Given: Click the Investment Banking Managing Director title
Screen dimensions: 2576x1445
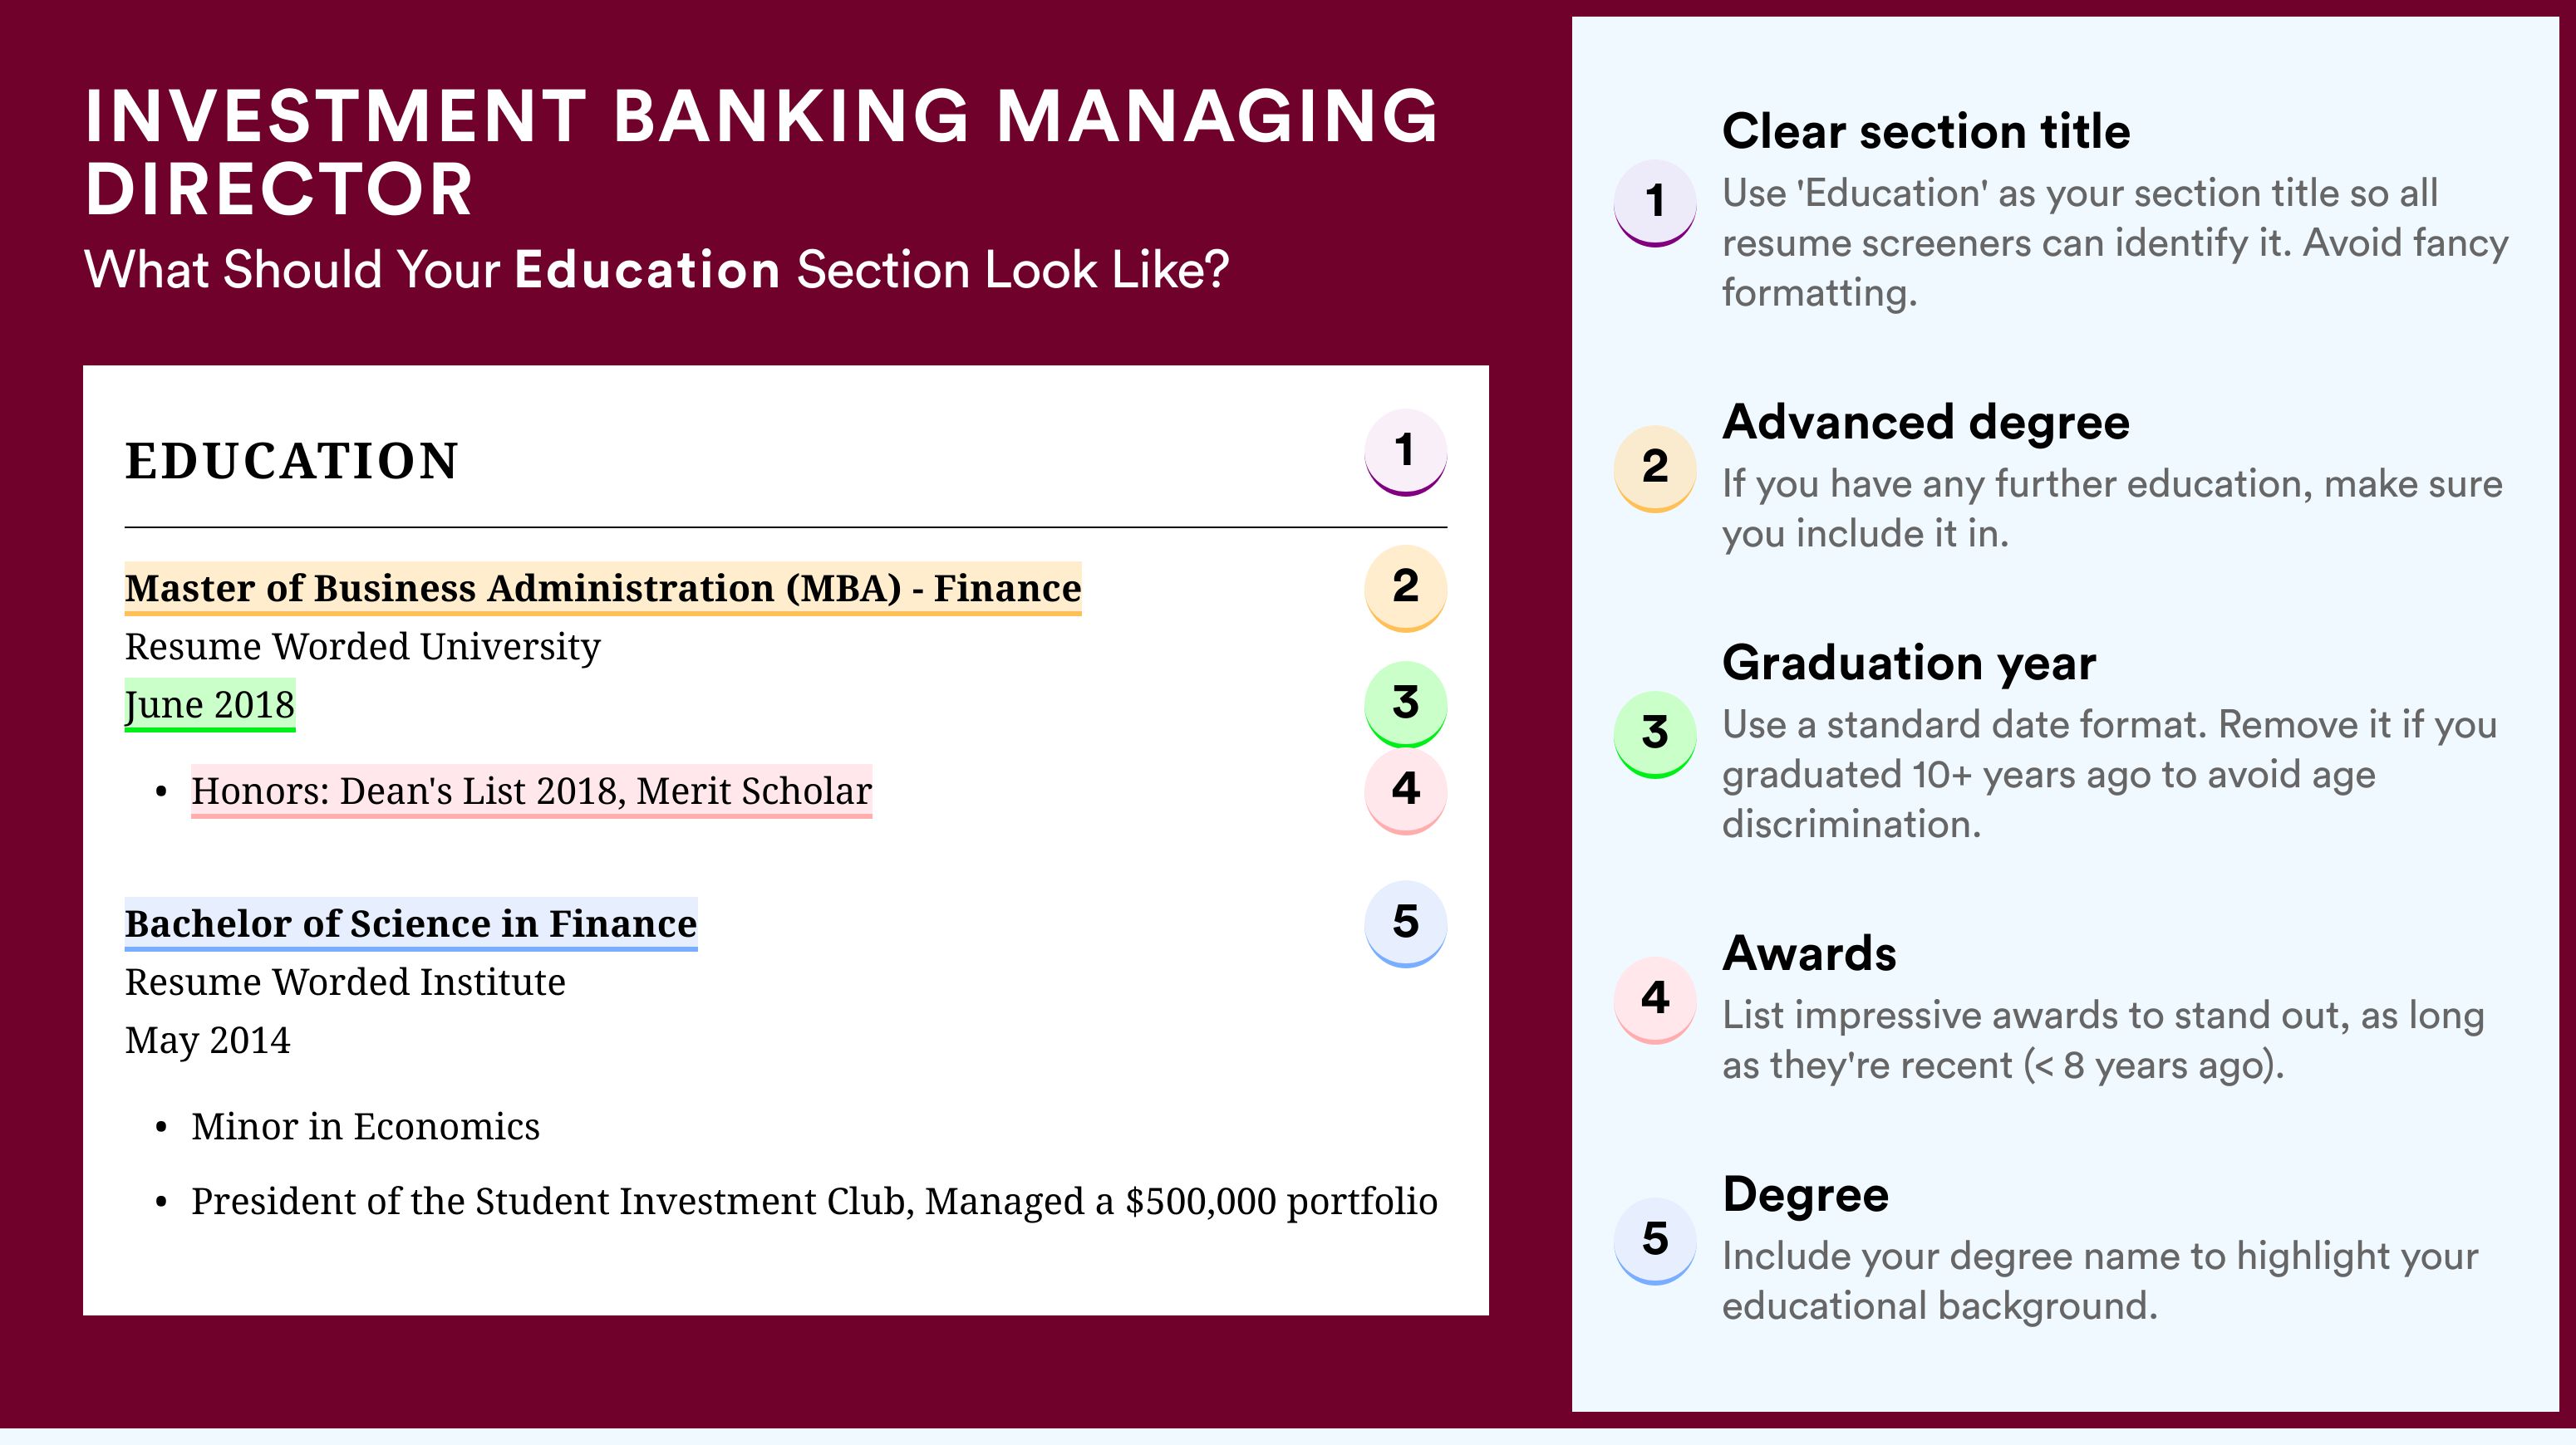Looking at the screenshot, I should tap(760, 152).
